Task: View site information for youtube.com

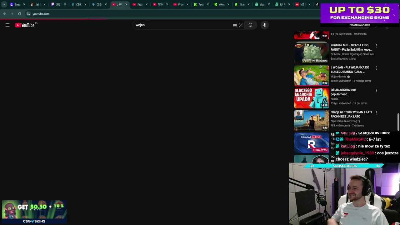Action: click(28, 14)
